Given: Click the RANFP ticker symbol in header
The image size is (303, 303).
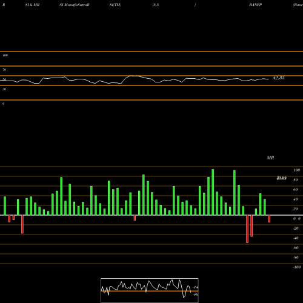Looking at the screenshot, I should [256, 5].
